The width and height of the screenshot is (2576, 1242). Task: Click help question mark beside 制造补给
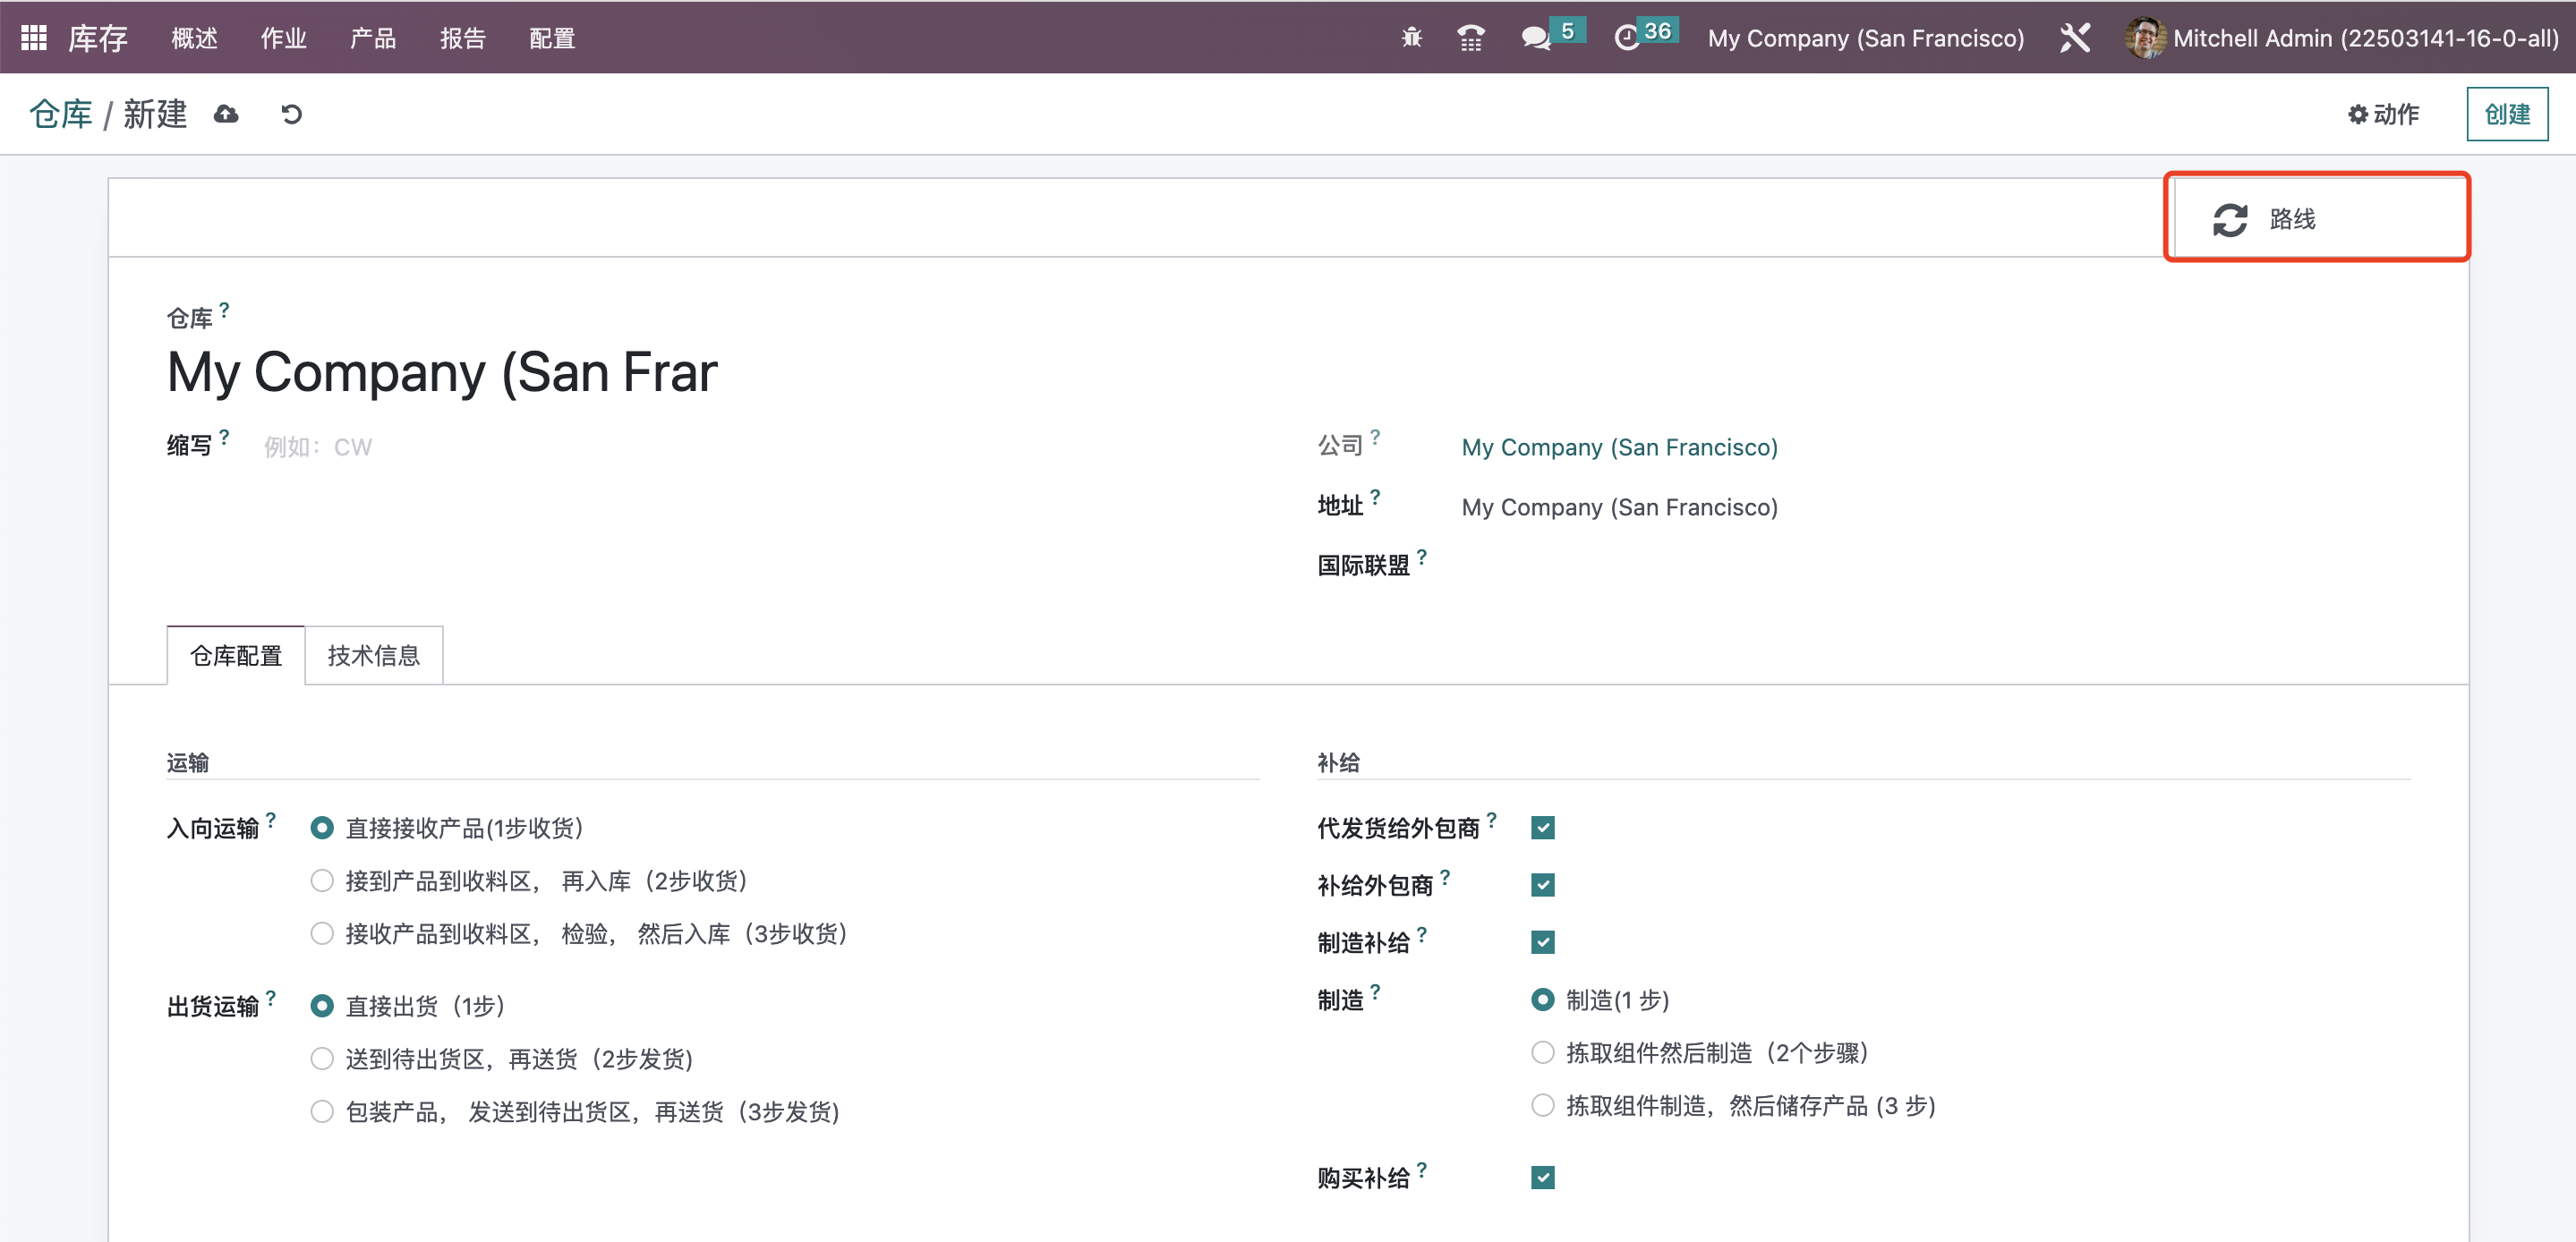pos(1421,934)
